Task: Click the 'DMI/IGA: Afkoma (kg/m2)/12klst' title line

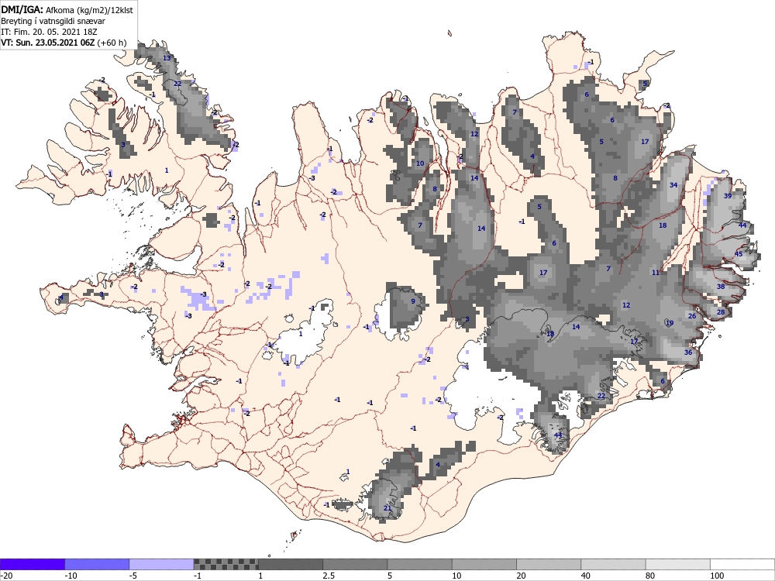Action: click(x=67, y=9)
